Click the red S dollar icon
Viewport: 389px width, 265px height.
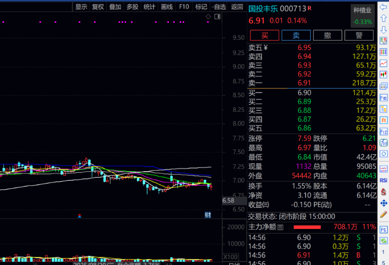[x=383, y=192]
